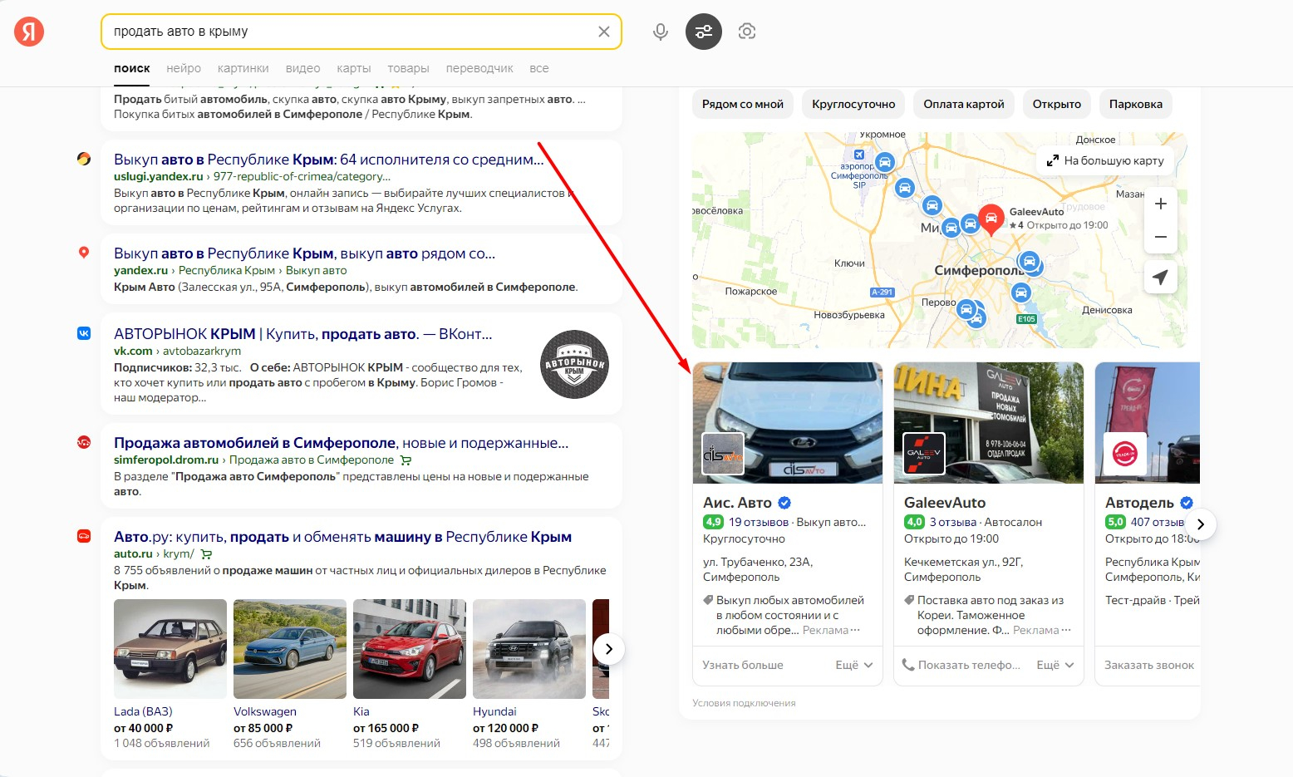Viewport: 1293px width, 777px height.
Task: Open '19 отзывов' for Аис. Авто
Action: (759, 522)
